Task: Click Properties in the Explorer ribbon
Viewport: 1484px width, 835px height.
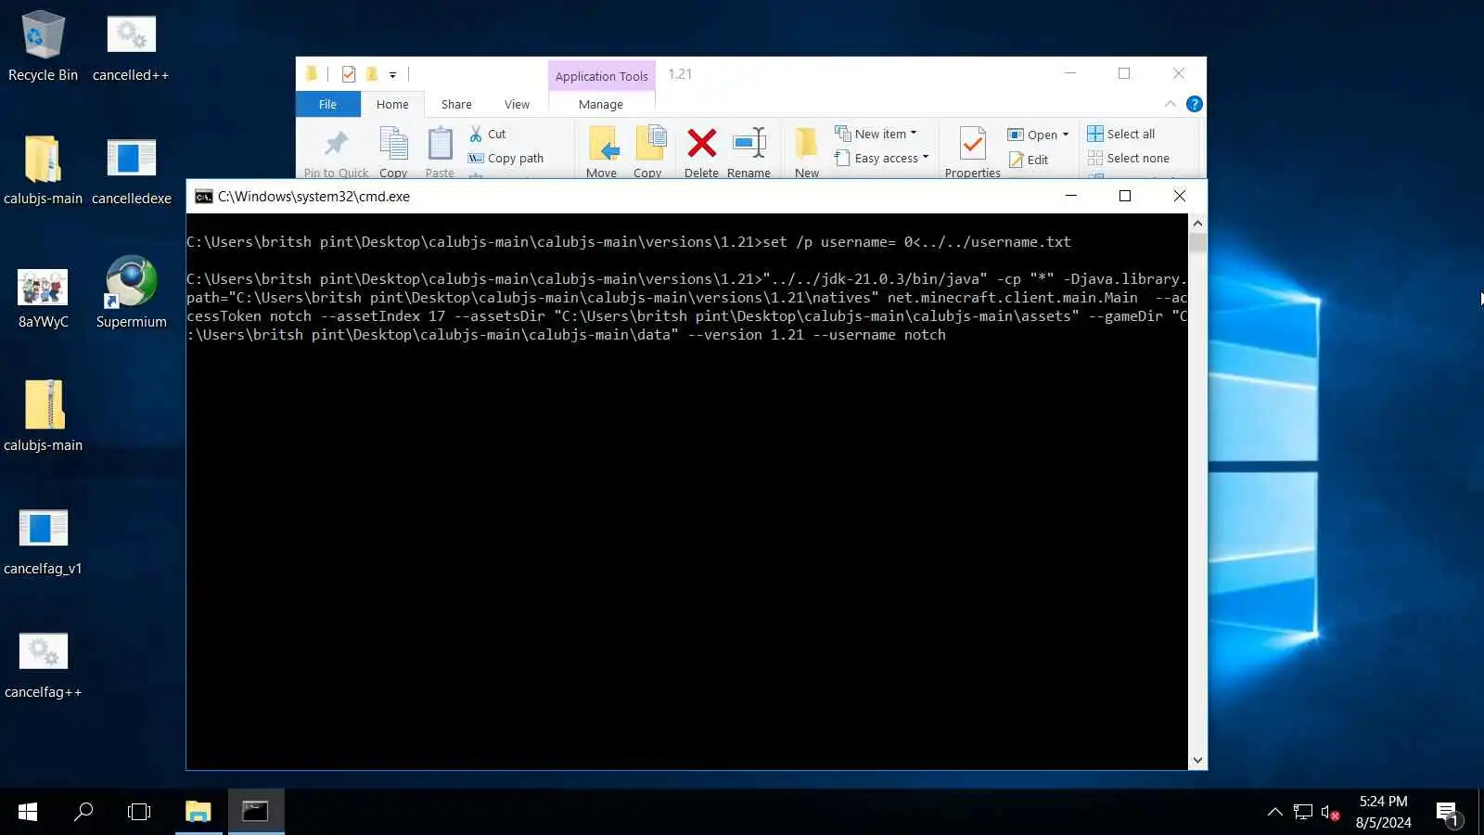Action: [972, 152]
